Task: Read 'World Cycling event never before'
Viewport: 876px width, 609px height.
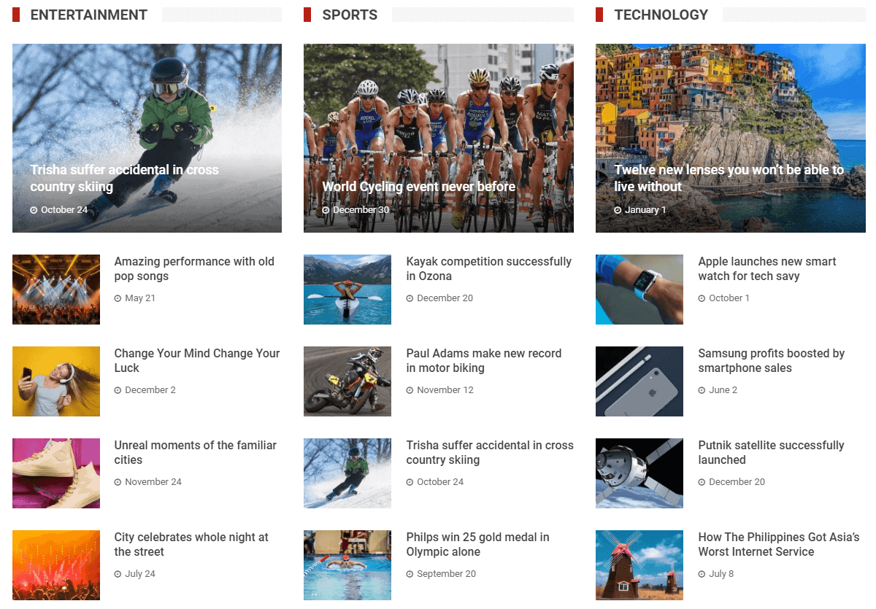Action: click(x=419, y=187)
